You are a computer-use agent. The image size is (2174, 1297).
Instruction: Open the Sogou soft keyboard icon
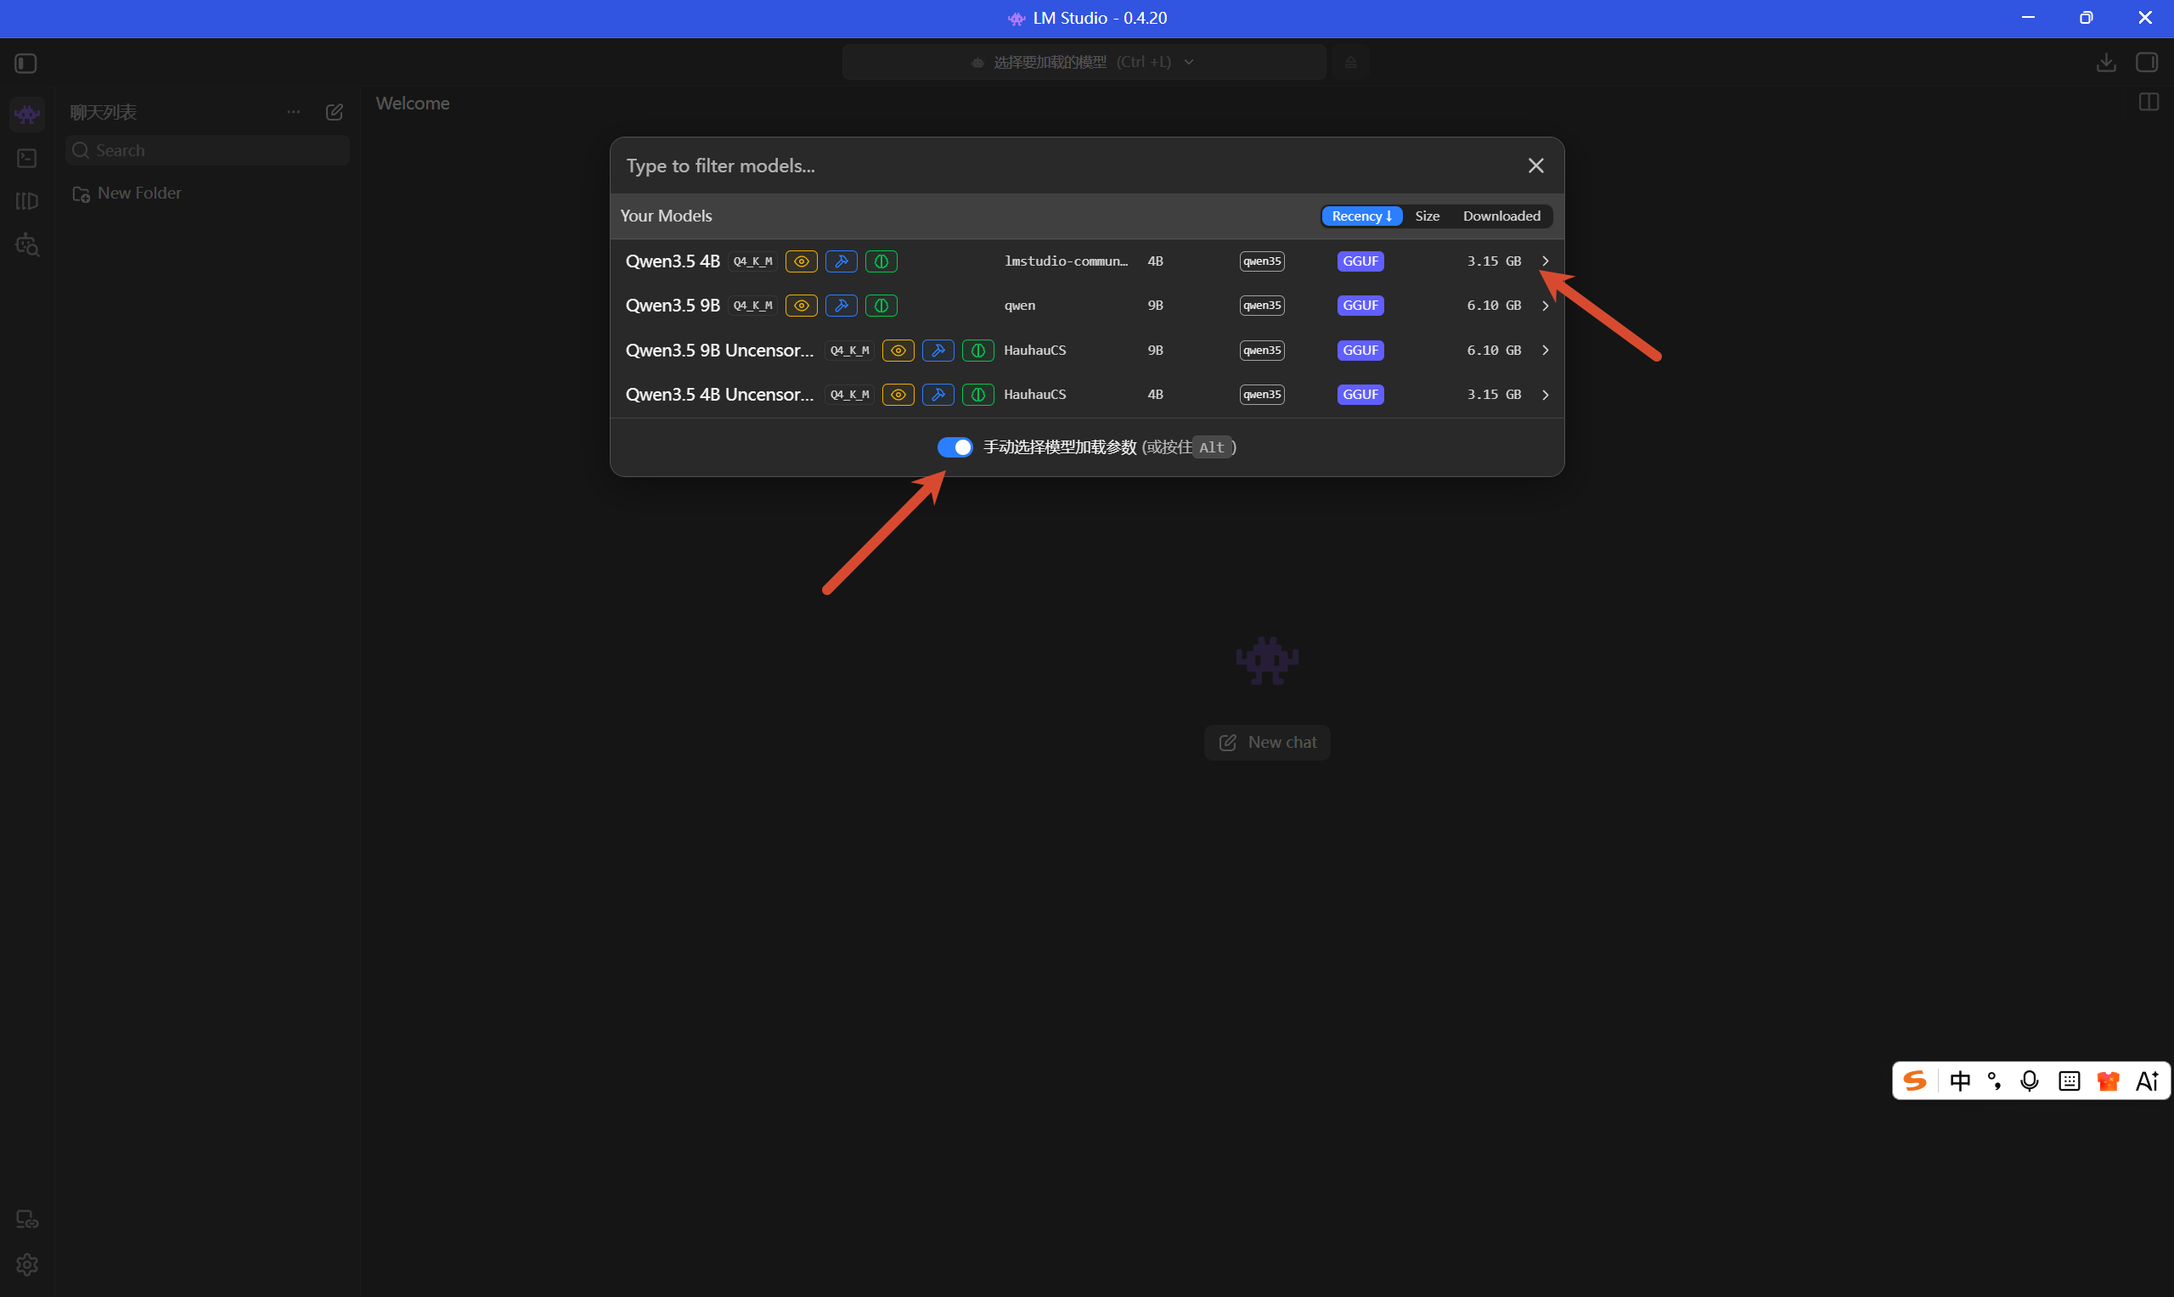tap(2068, 1081)
